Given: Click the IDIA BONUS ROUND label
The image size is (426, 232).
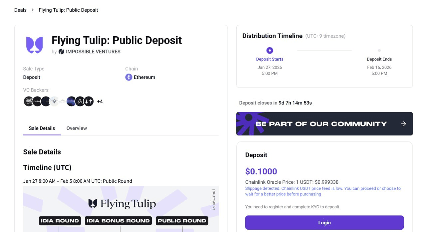Looking at the screenshot, I should click(118, 221).
